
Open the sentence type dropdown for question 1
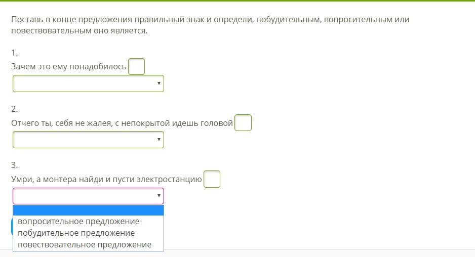click(x=88, y=83)
